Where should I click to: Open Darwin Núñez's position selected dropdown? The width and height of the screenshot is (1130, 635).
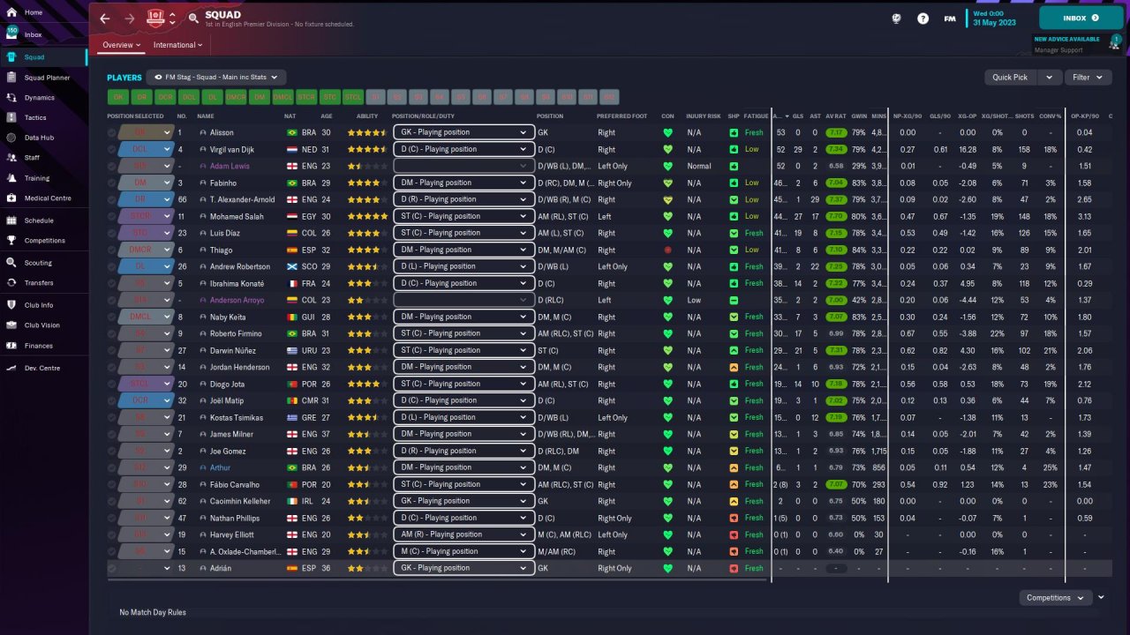[x=147, y=350]
